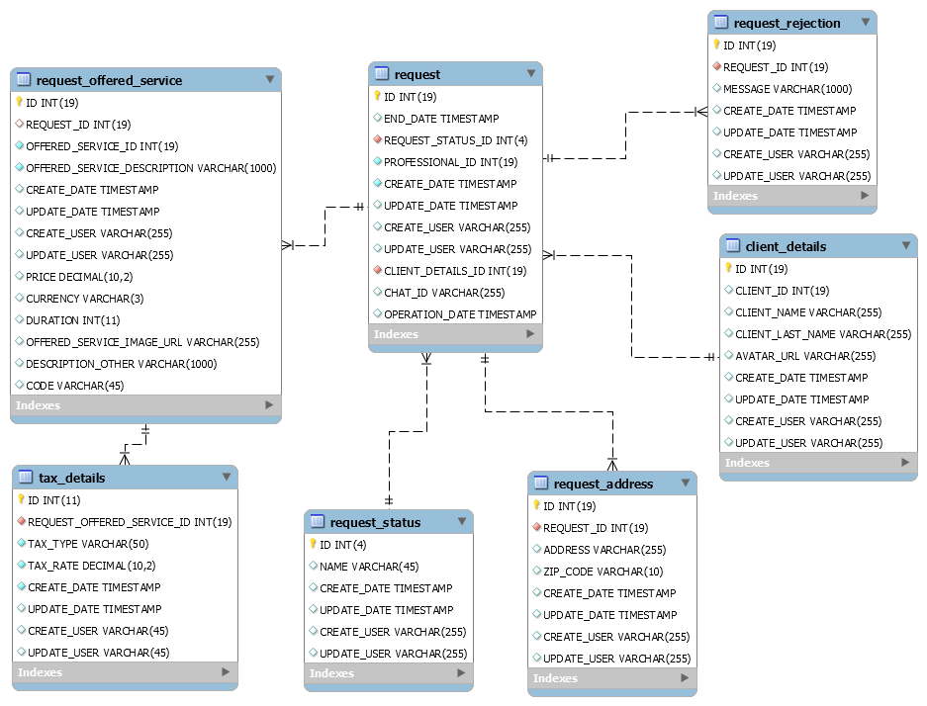Expand Indexes section of tax_details table
The image size is (927, 706).
coord(227,672)
